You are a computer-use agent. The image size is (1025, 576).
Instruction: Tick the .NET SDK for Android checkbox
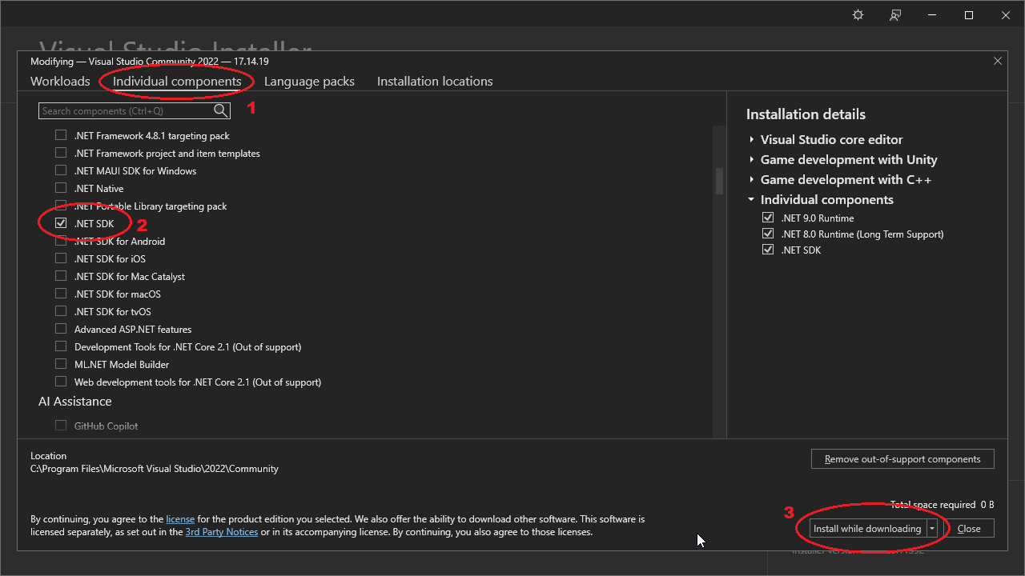pos(61,241)
